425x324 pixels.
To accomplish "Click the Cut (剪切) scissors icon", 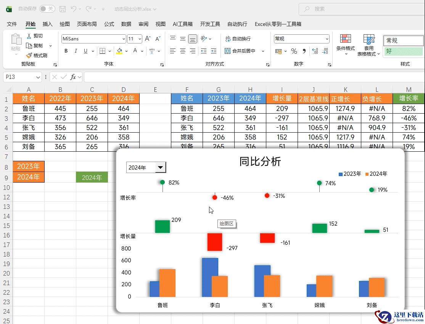I will click(x=29, y=36).
